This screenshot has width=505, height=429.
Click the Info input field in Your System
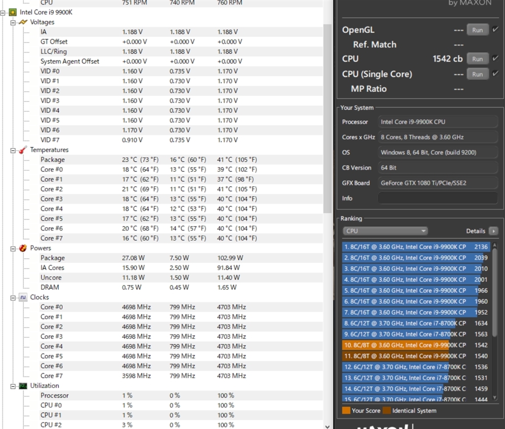click(x=438, y=198)
